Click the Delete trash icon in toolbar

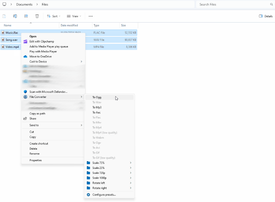click(37, 16)
